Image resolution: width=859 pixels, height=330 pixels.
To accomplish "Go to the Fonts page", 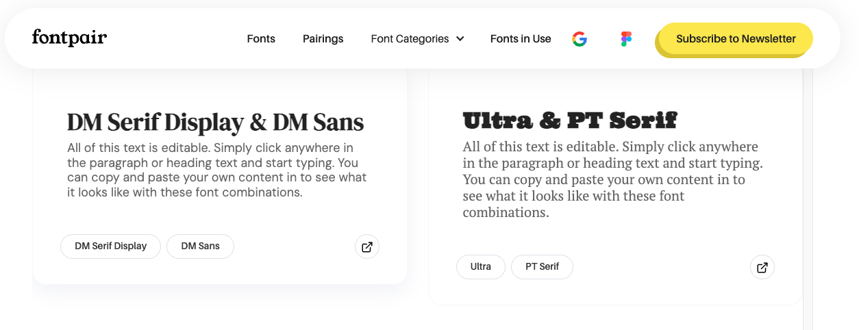I will 261,39.
